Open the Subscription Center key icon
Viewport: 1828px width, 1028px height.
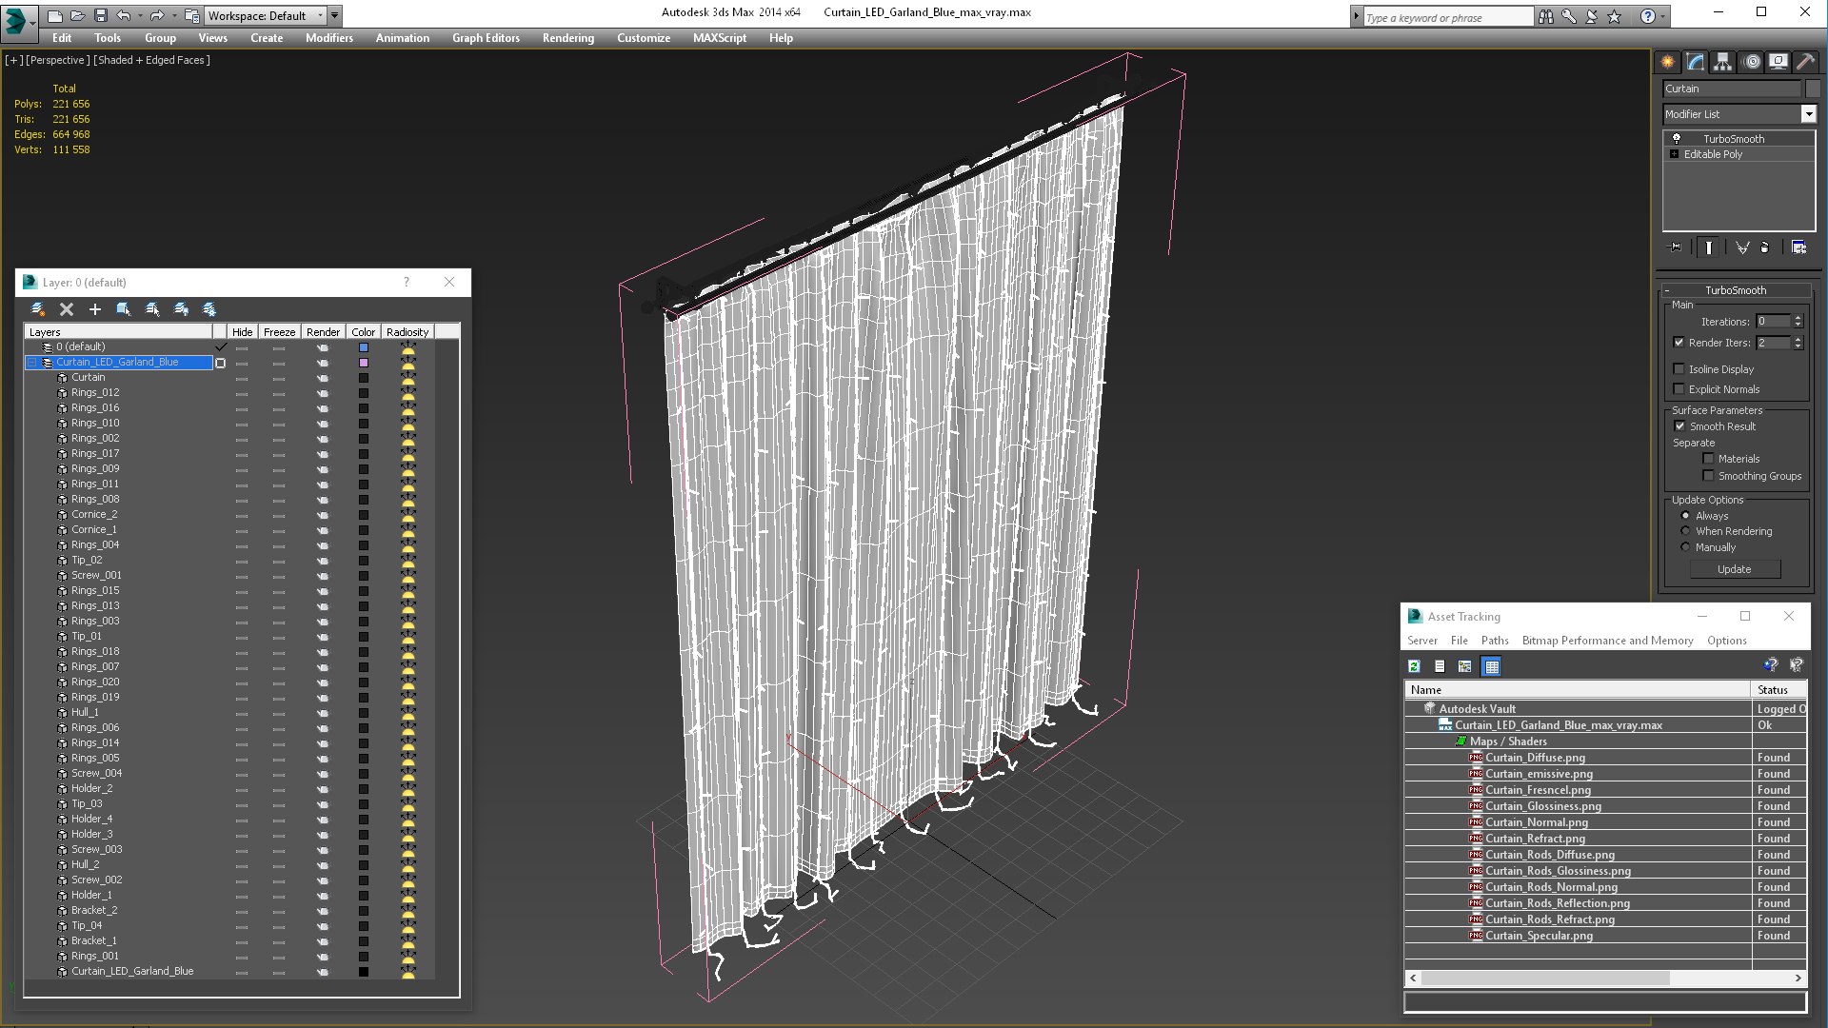coord(1568,16)
